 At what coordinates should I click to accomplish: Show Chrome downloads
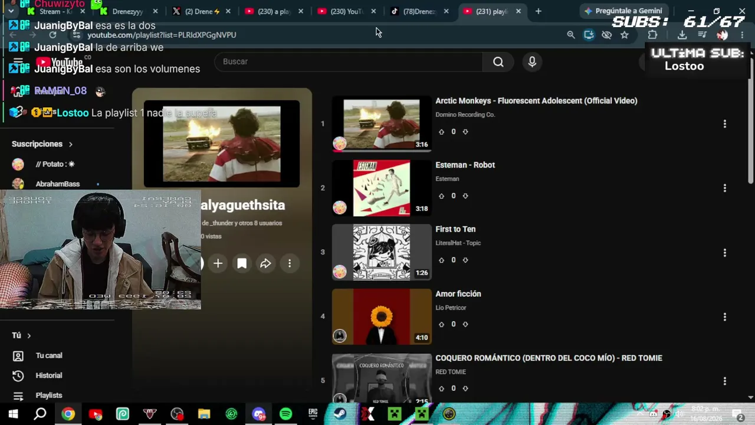[x=682, y=35]
